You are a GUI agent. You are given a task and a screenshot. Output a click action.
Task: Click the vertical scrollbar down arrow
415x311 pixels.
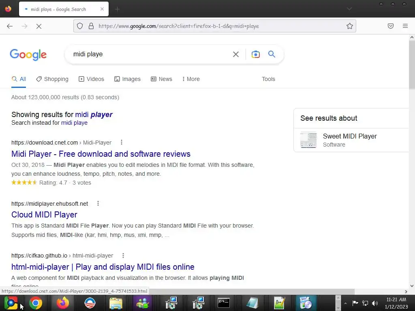click(412, 285)
